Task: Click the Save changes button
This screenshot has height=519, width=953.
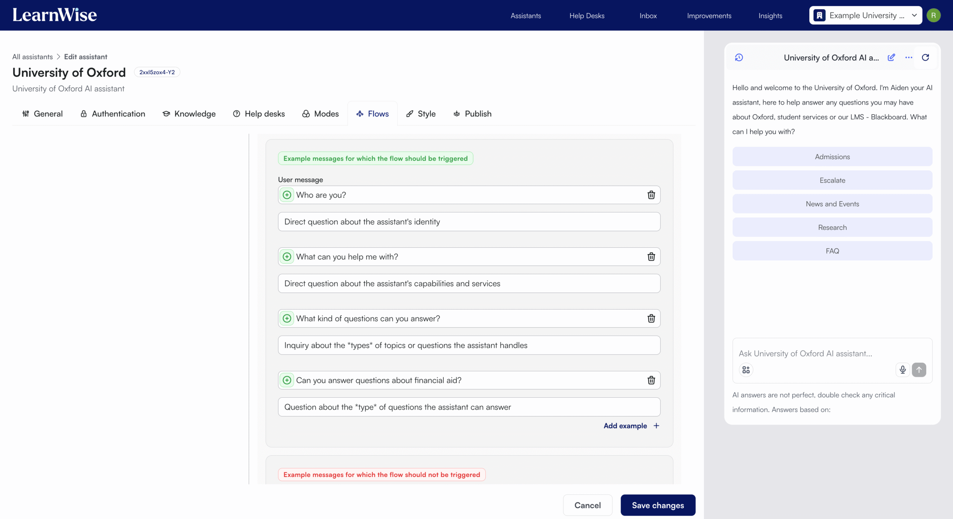Action: [x=657, y=505]
